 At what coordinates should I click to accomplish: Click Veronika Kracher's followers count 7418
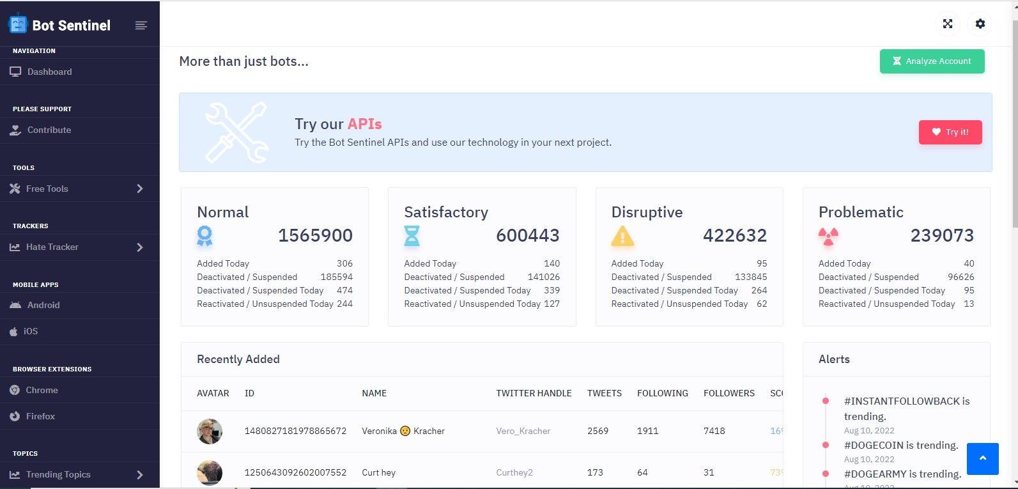coord(714,431)
